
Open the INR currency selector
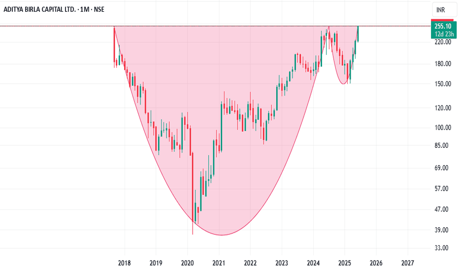[x=444, y=10]
